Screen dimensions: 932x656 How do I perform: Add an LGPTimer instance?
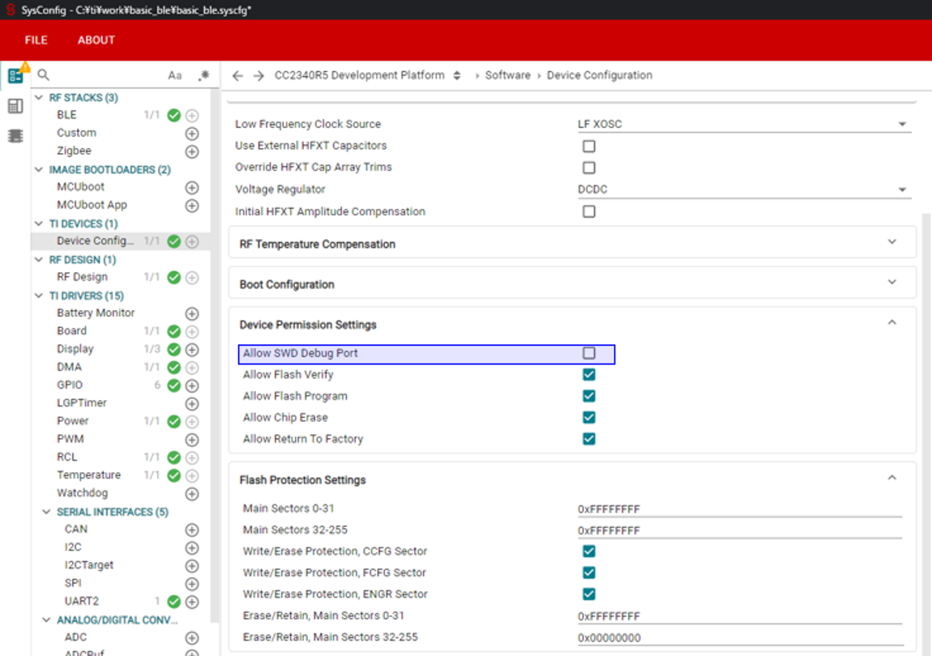(x=192, y=403)
